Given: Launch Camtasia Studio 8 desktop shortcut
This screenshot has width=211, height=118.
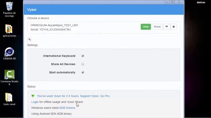Looking at the screenshot, I should pos(9,77).
